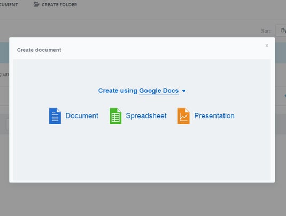
Task: Click the blue Document file icon
Action: pyautogui.click(x=55, y=116)
